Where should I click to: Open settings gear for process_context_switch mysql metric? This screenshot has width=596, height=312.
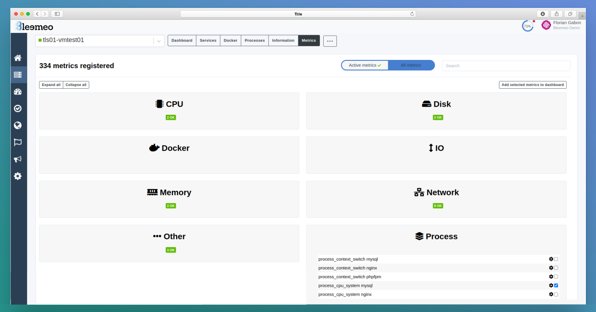[551, 259]
